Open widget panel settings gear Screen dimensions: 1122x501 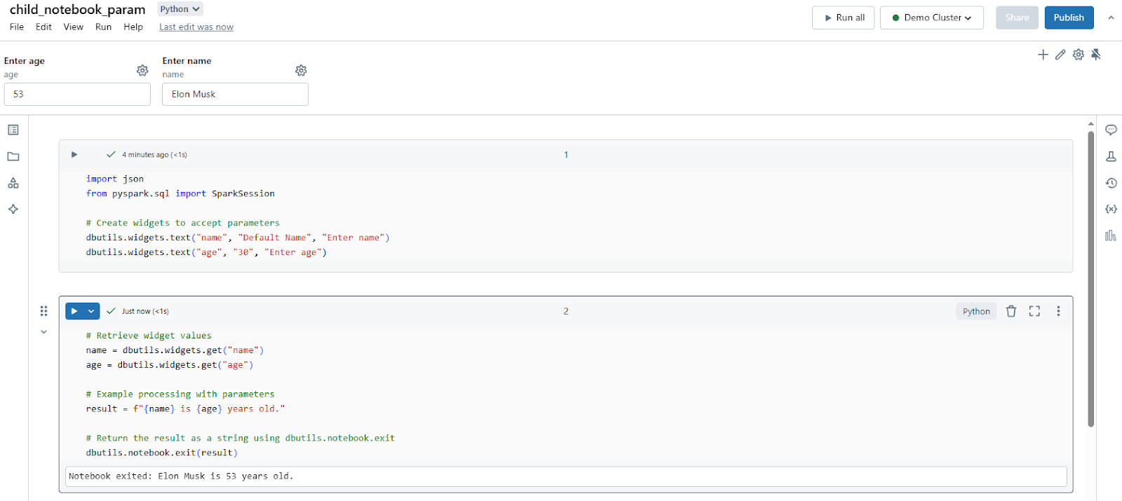tap(1079, 55)
